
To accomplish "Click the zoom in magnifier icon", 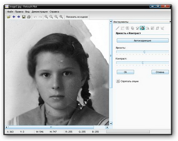I will point(46,17).
